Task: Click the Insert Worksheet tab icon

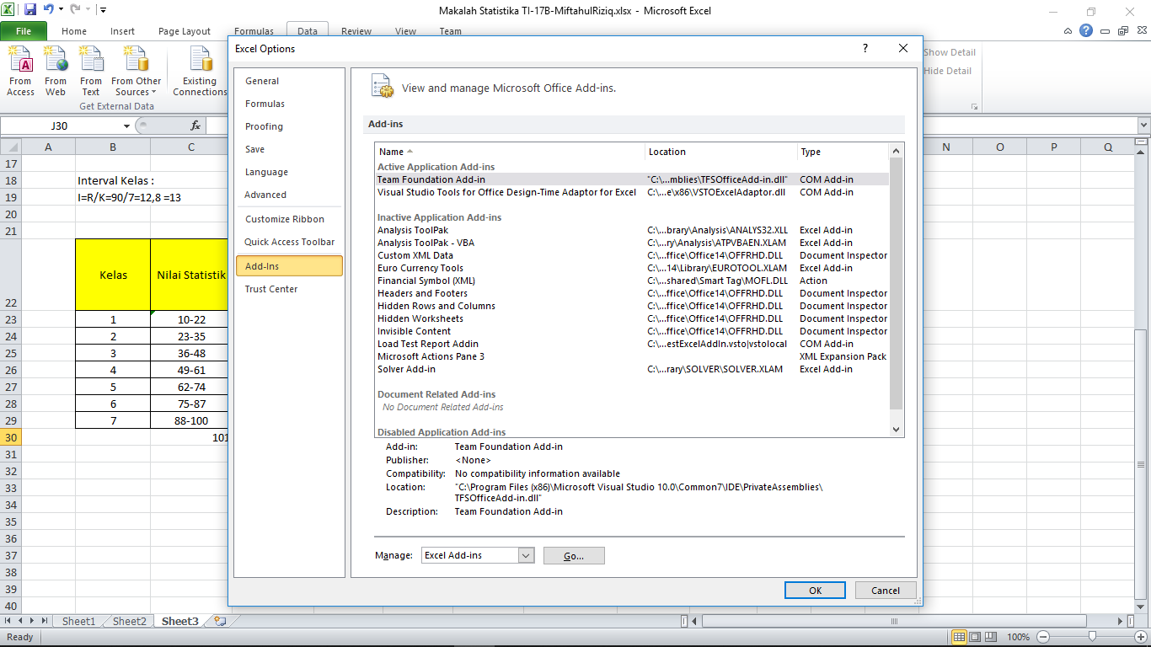Action: pos(220,621)
